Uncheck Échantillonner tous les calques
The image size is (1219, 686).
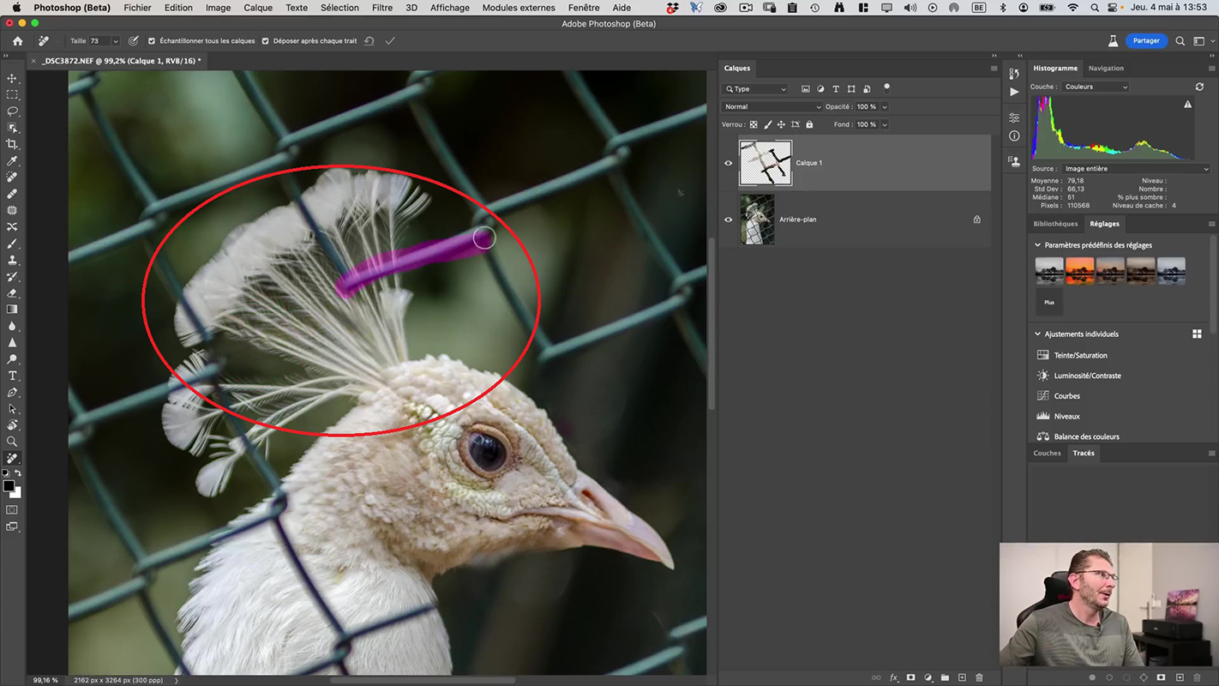click(152, 41)
